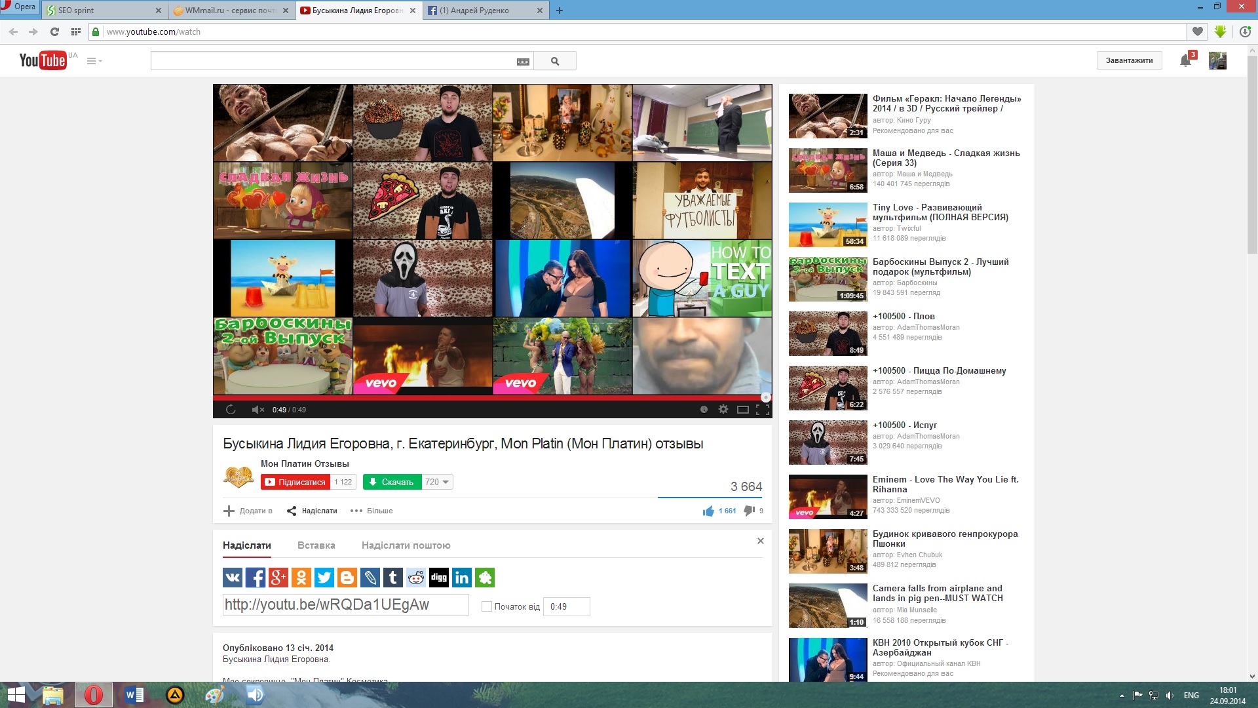Click Camera falls from airplane thumbnail
The width and height of the screenshot is (1258, 708).
[x=828, y=606]
